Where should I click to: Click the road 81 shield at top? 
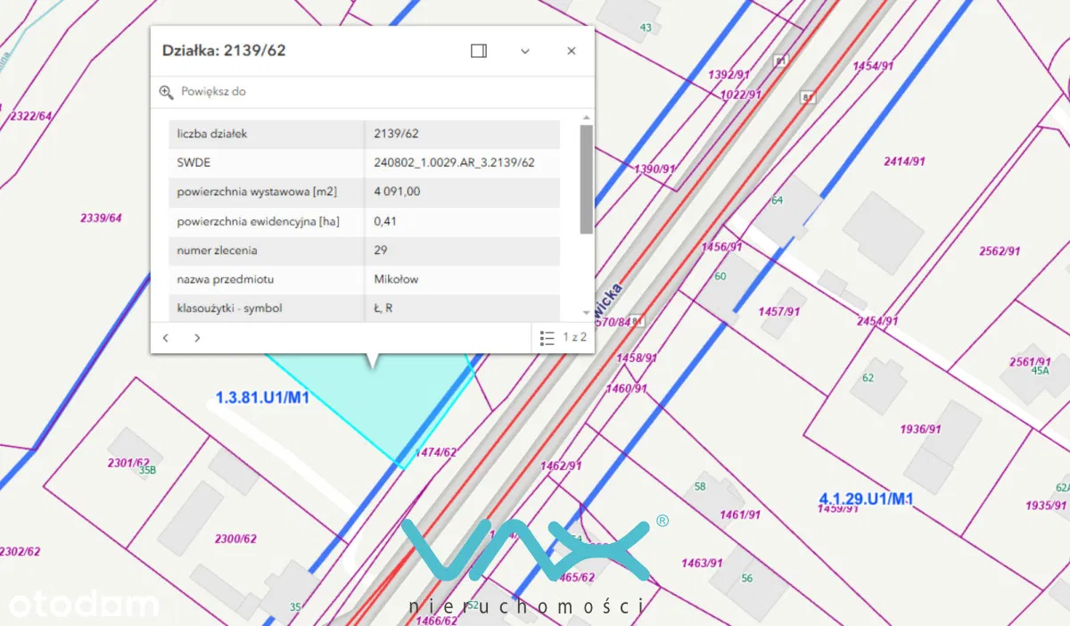coord(781,61)
